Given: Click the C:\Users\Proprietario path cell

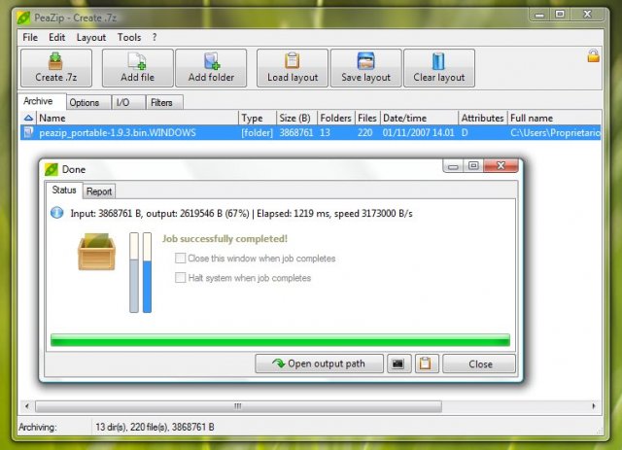Looking at the screenshot, I should (555, 132).
